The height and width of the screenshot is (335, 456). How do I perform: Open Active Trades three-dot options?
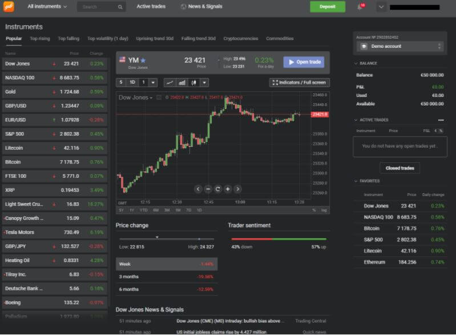click(x=441, y=120)
